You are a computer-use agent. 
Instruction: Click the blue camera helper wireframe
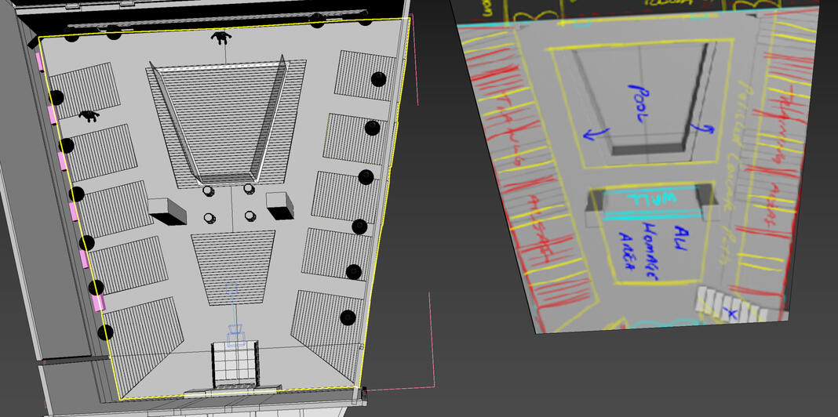235,319
